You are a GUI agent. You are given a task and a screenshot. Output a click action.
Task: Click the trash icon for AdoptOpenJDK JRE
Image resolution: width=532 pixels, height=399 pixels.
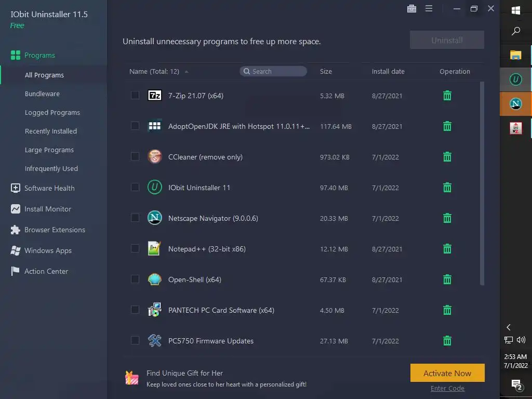pos(447,126)
